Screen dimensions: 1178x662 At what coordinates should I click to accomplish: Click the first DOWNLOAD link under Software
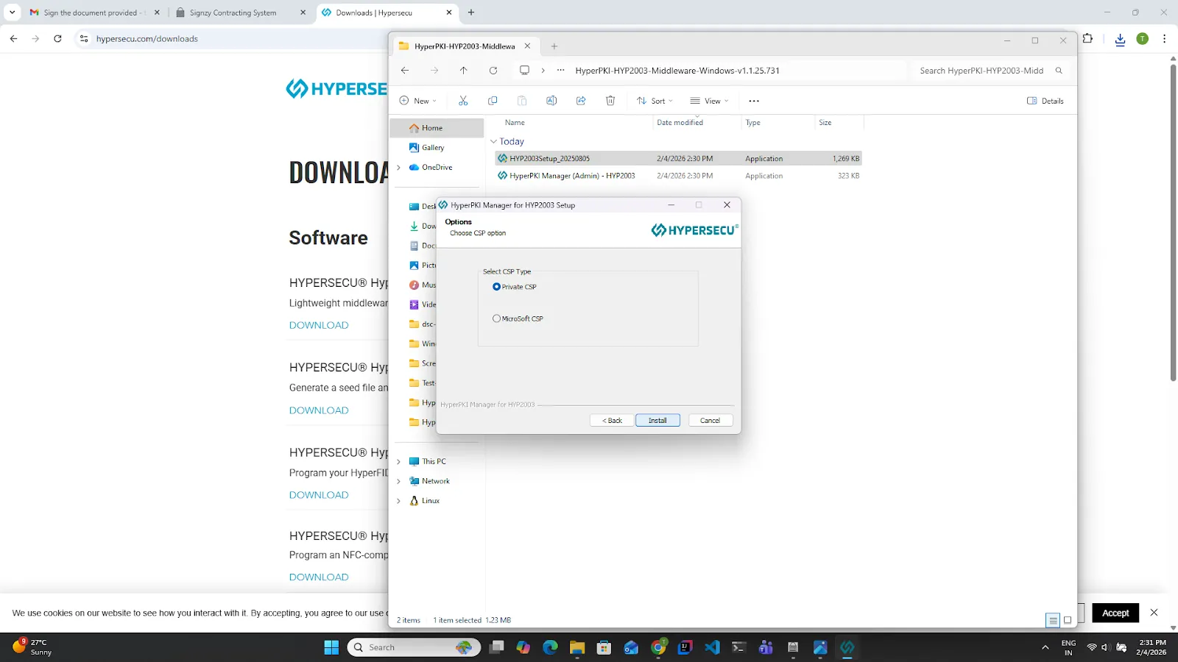point(319,325)
